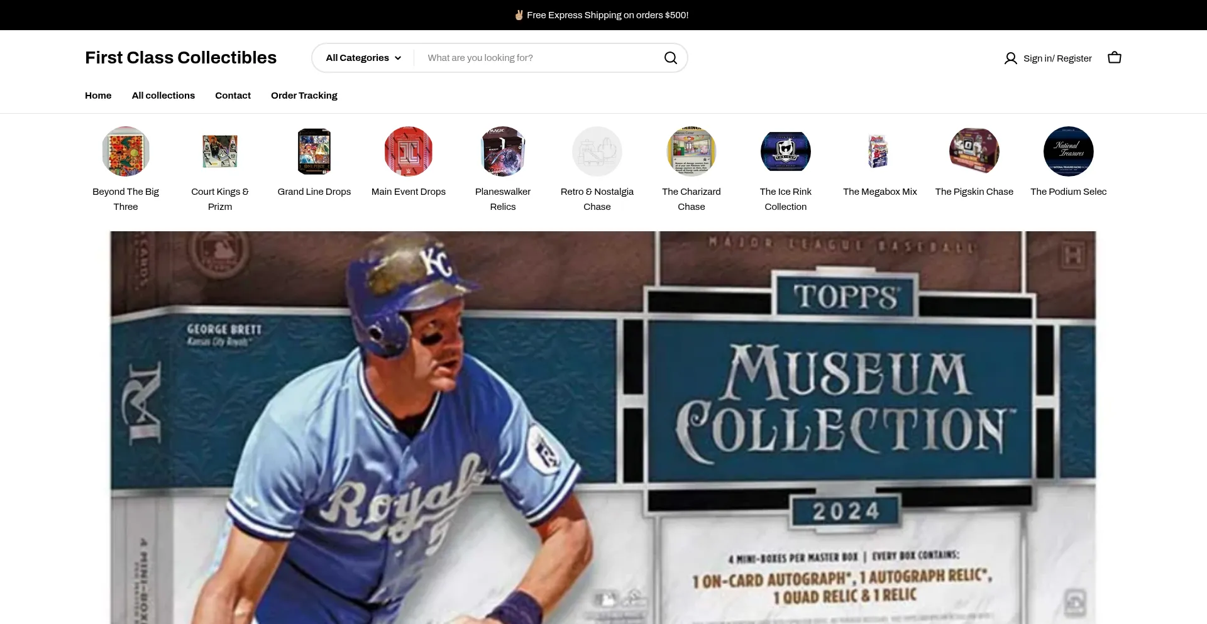Image resolution: width=1207 pixels, height=624 pixels.
Task: Open the shopping bag cart icon
Action: [x=1115, y=58]
